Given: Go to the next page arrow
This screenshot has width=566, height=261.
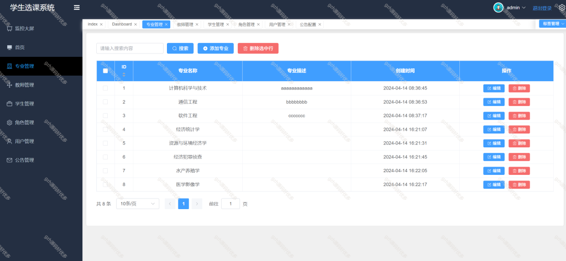Looking at the screenshot, I should click(x=197, y=204).
